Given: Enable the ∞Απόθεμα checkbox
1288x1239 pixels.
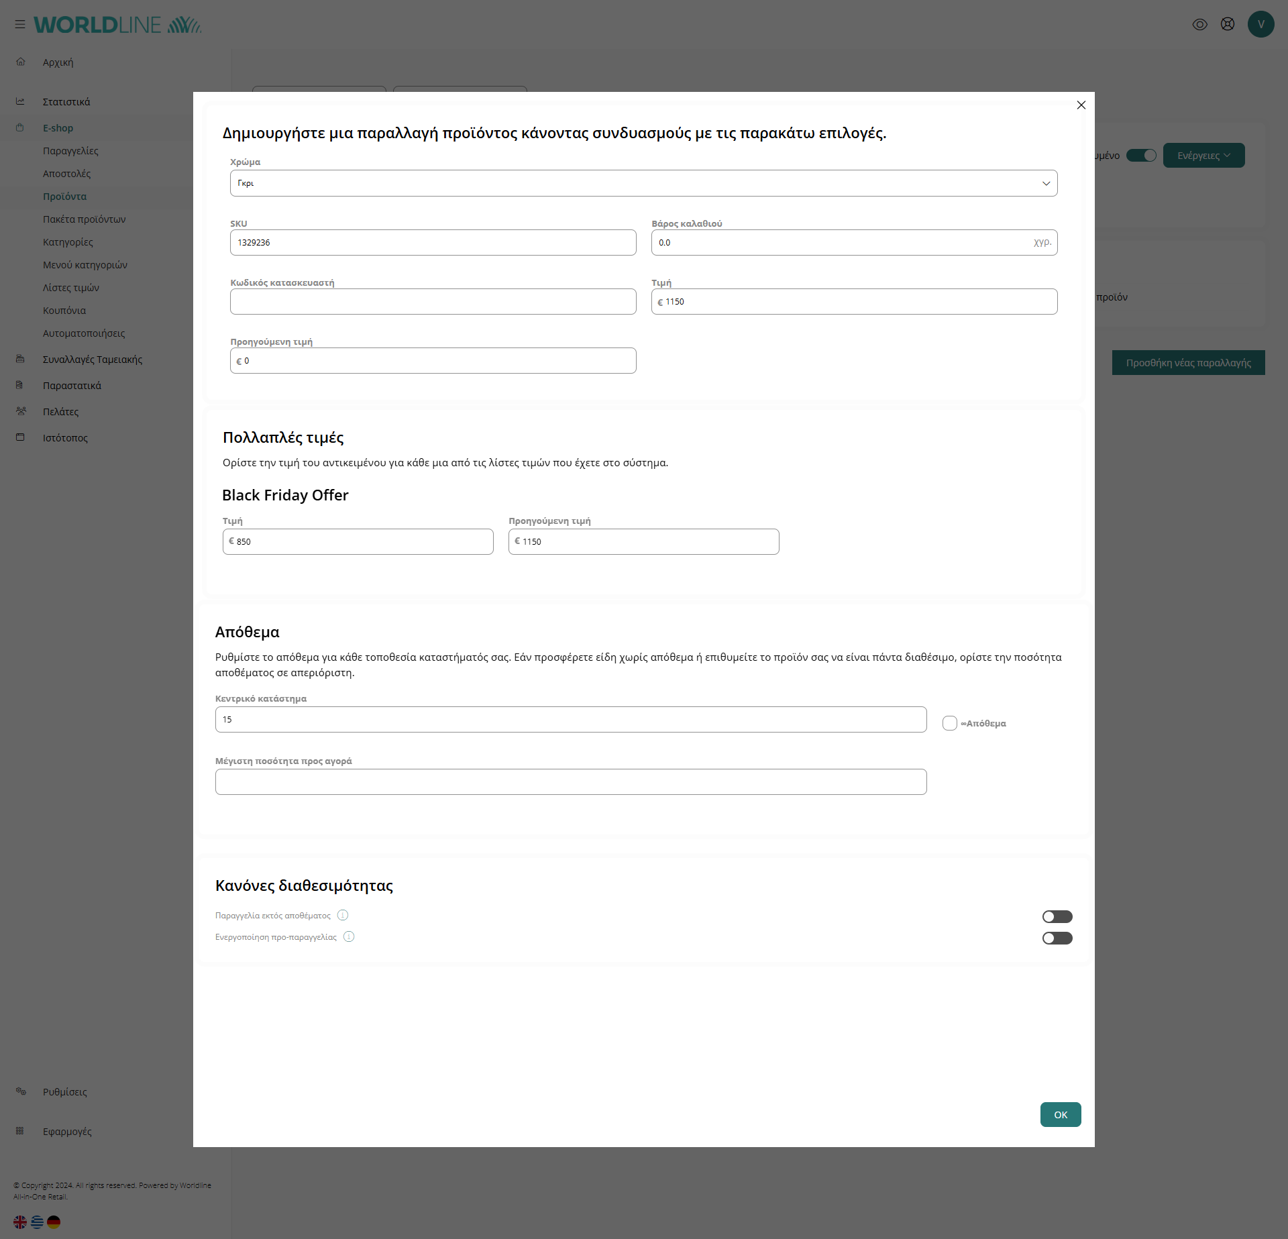Looking at the screenshot, I should (949, 722).
